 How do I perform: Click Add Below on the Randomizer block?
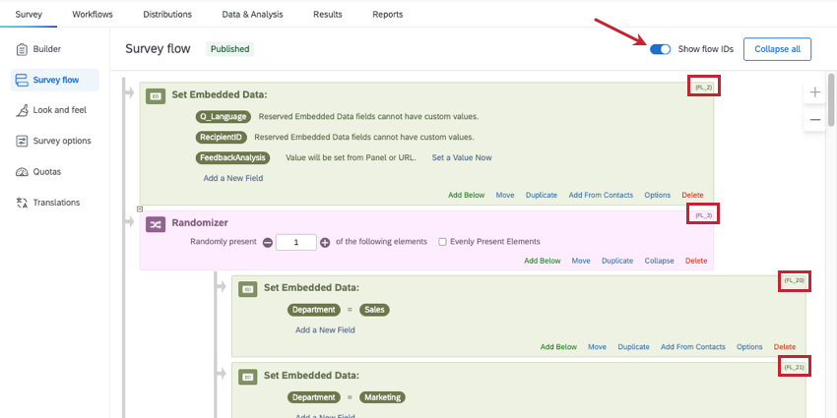tap(543, 261)
